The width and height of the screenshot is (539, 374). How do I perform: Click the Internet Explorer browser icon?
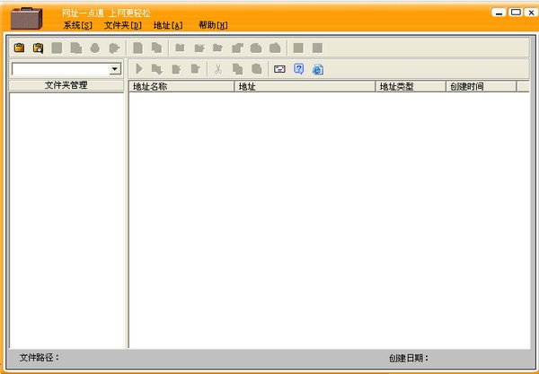coord(318,69)
